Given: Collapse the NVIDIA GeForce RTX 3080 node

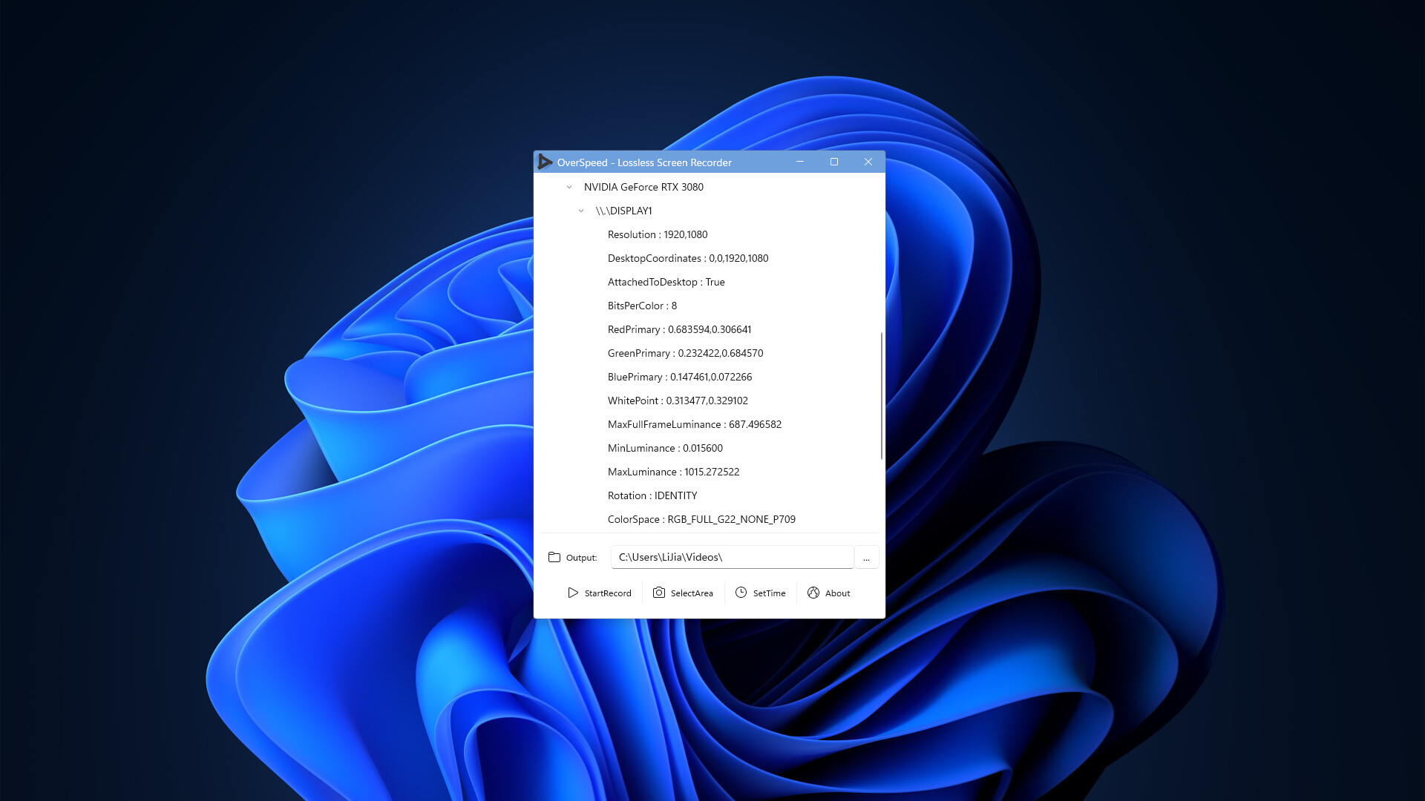Looking at the screenshot, I should coord(569,187).
